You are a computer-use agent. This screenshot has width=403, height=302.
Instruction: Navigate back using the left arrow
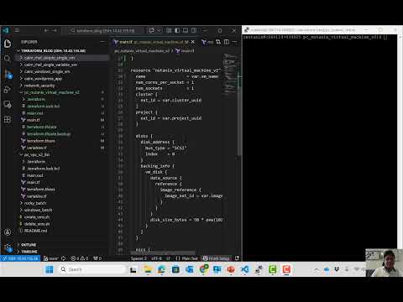[47, 30]
